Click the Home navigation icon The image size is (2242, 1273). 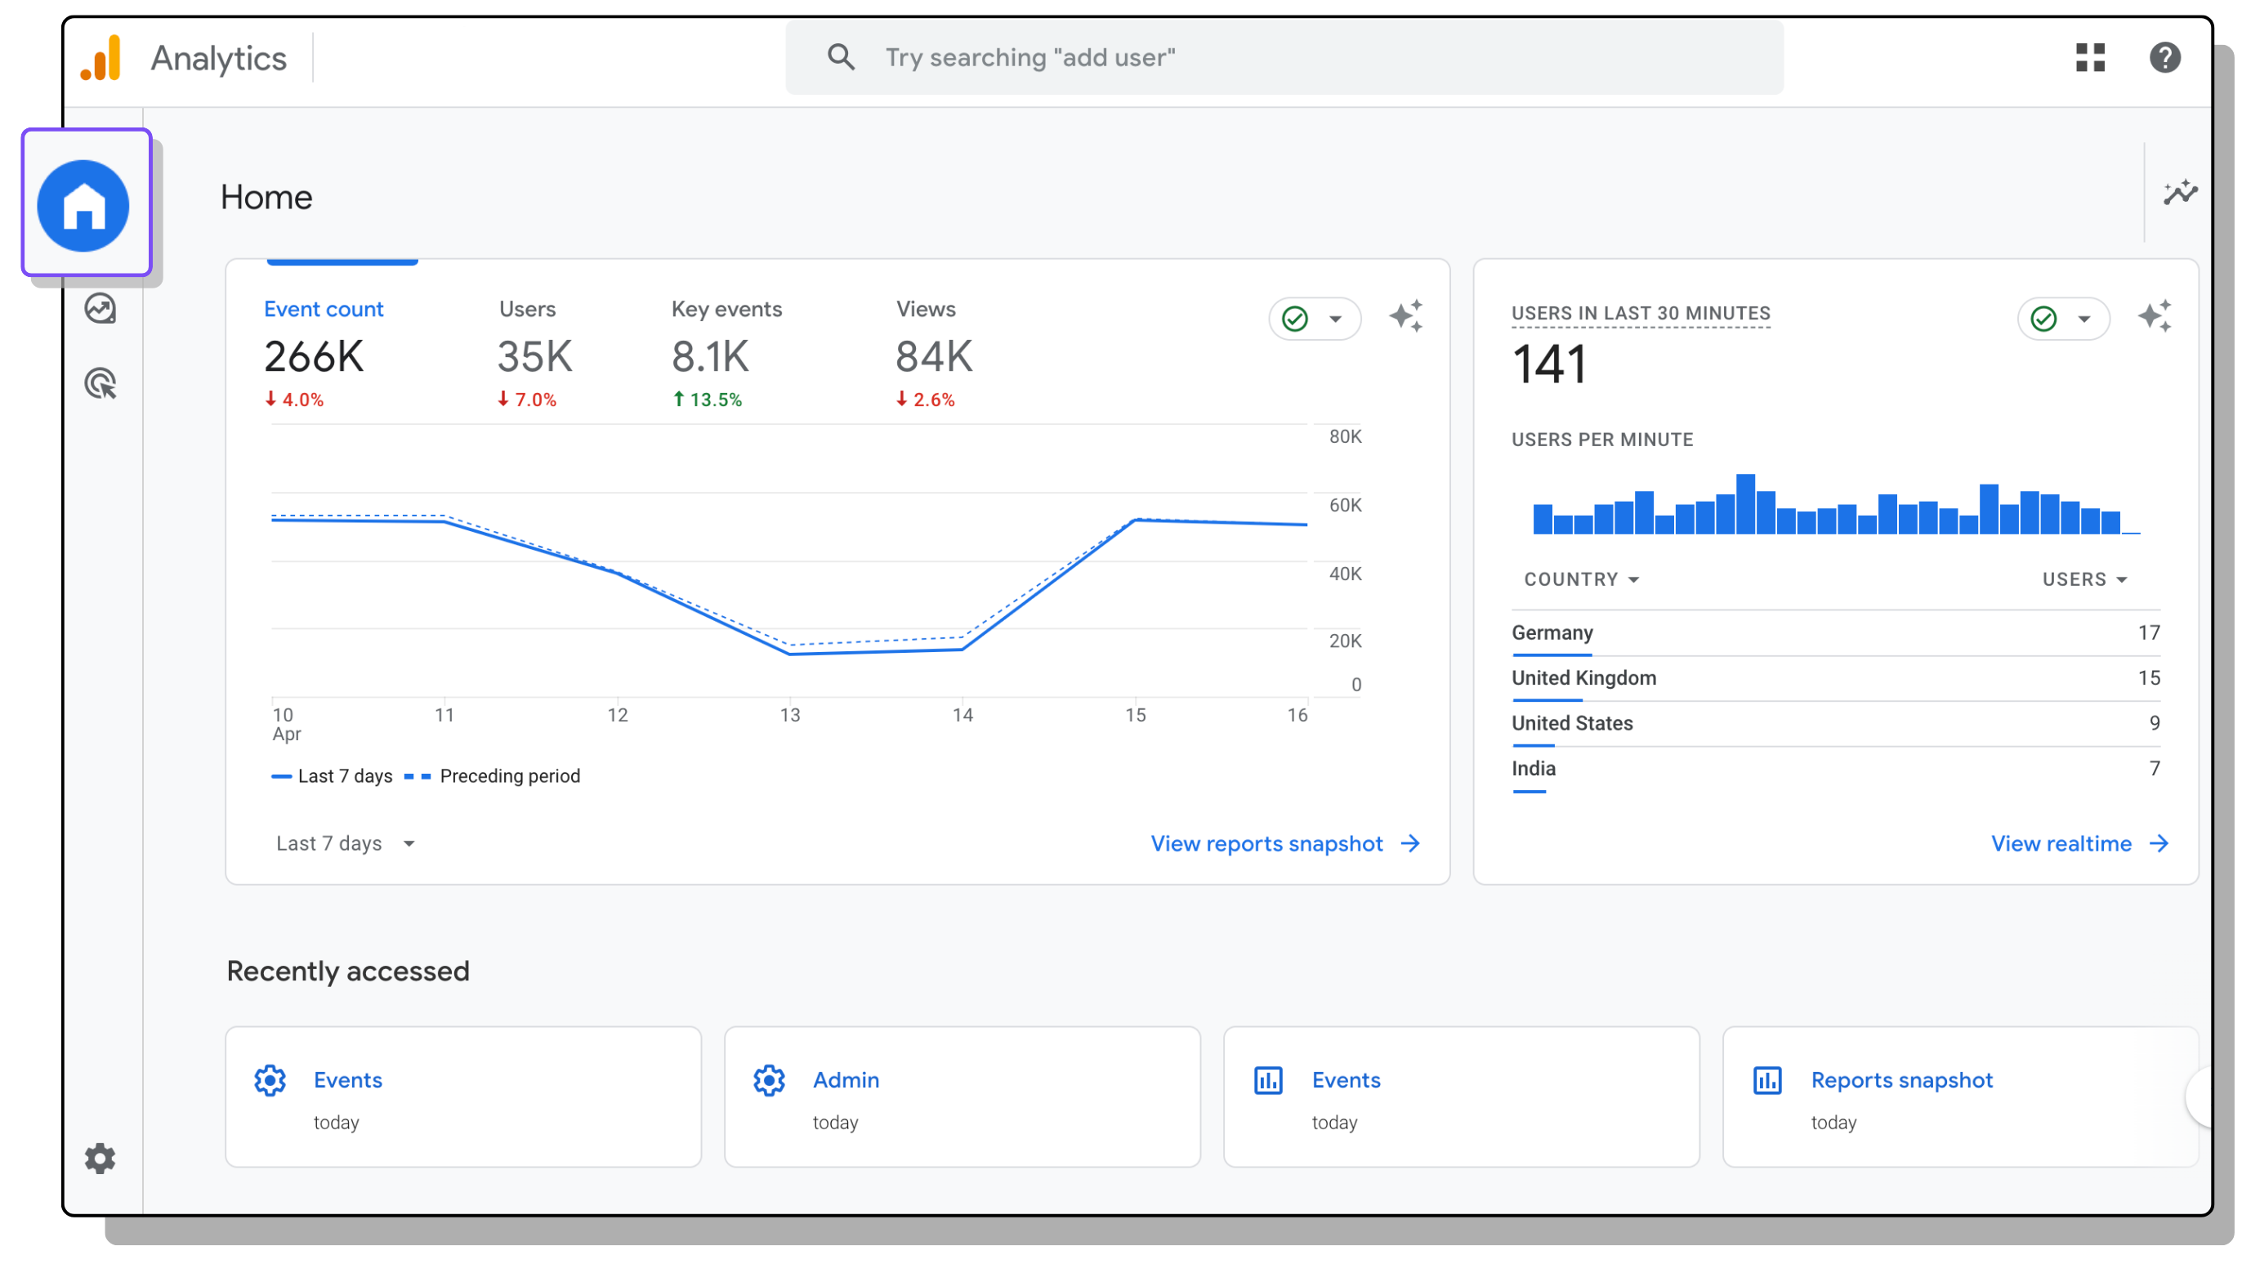pos(84,204)
